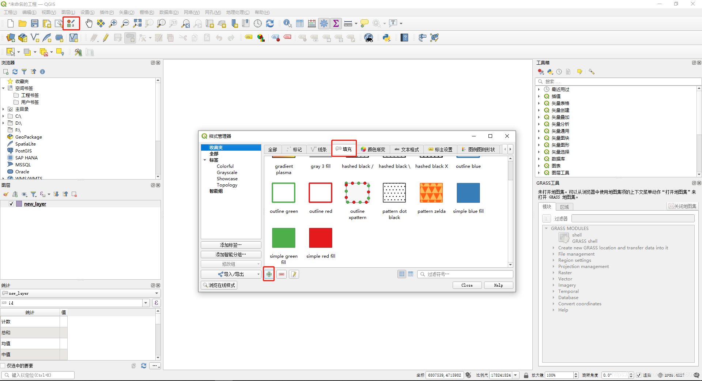Collapse the 标签 tags group
Viewport: 702px width, 381px height.
[x=205, y=160]
